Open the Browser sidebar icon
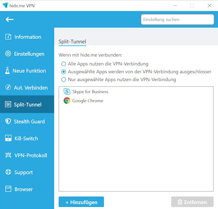This screenshot has width=218, height=209. (8, 189)
